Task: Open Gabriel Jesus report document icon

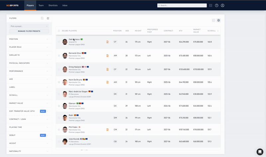Action: pos(107,42)
